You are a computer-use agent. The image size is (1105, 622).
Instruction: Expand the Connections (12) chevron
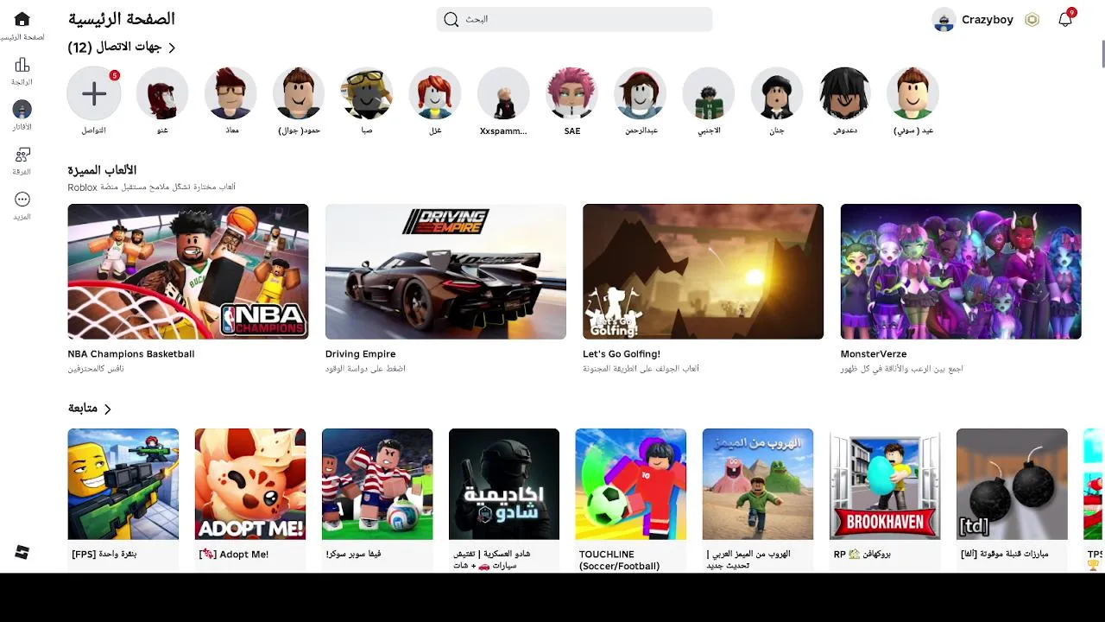pyautogui.click(x=172, y=48)
